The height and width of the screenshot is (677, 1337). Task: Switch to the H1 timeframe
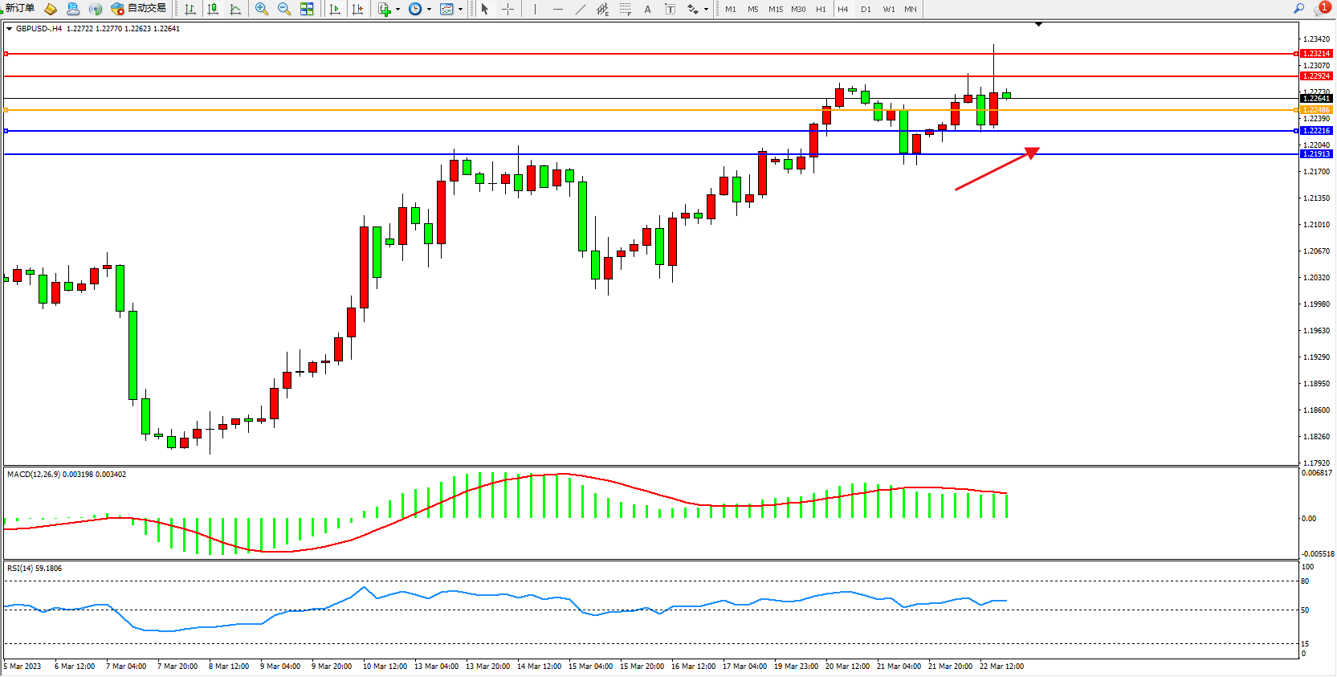(x=821, y=10)
